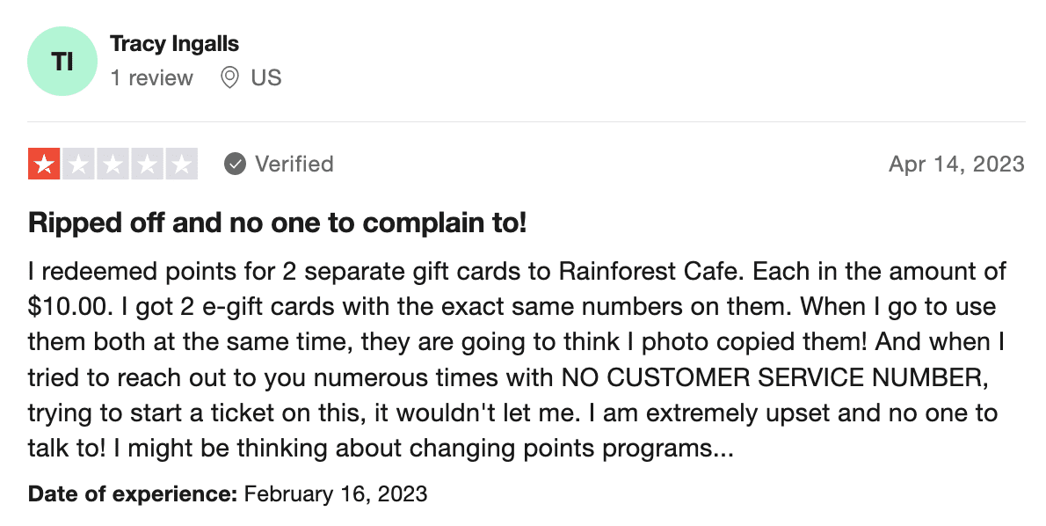
Task: Click the red first star
Action: (x=44, y=164)
